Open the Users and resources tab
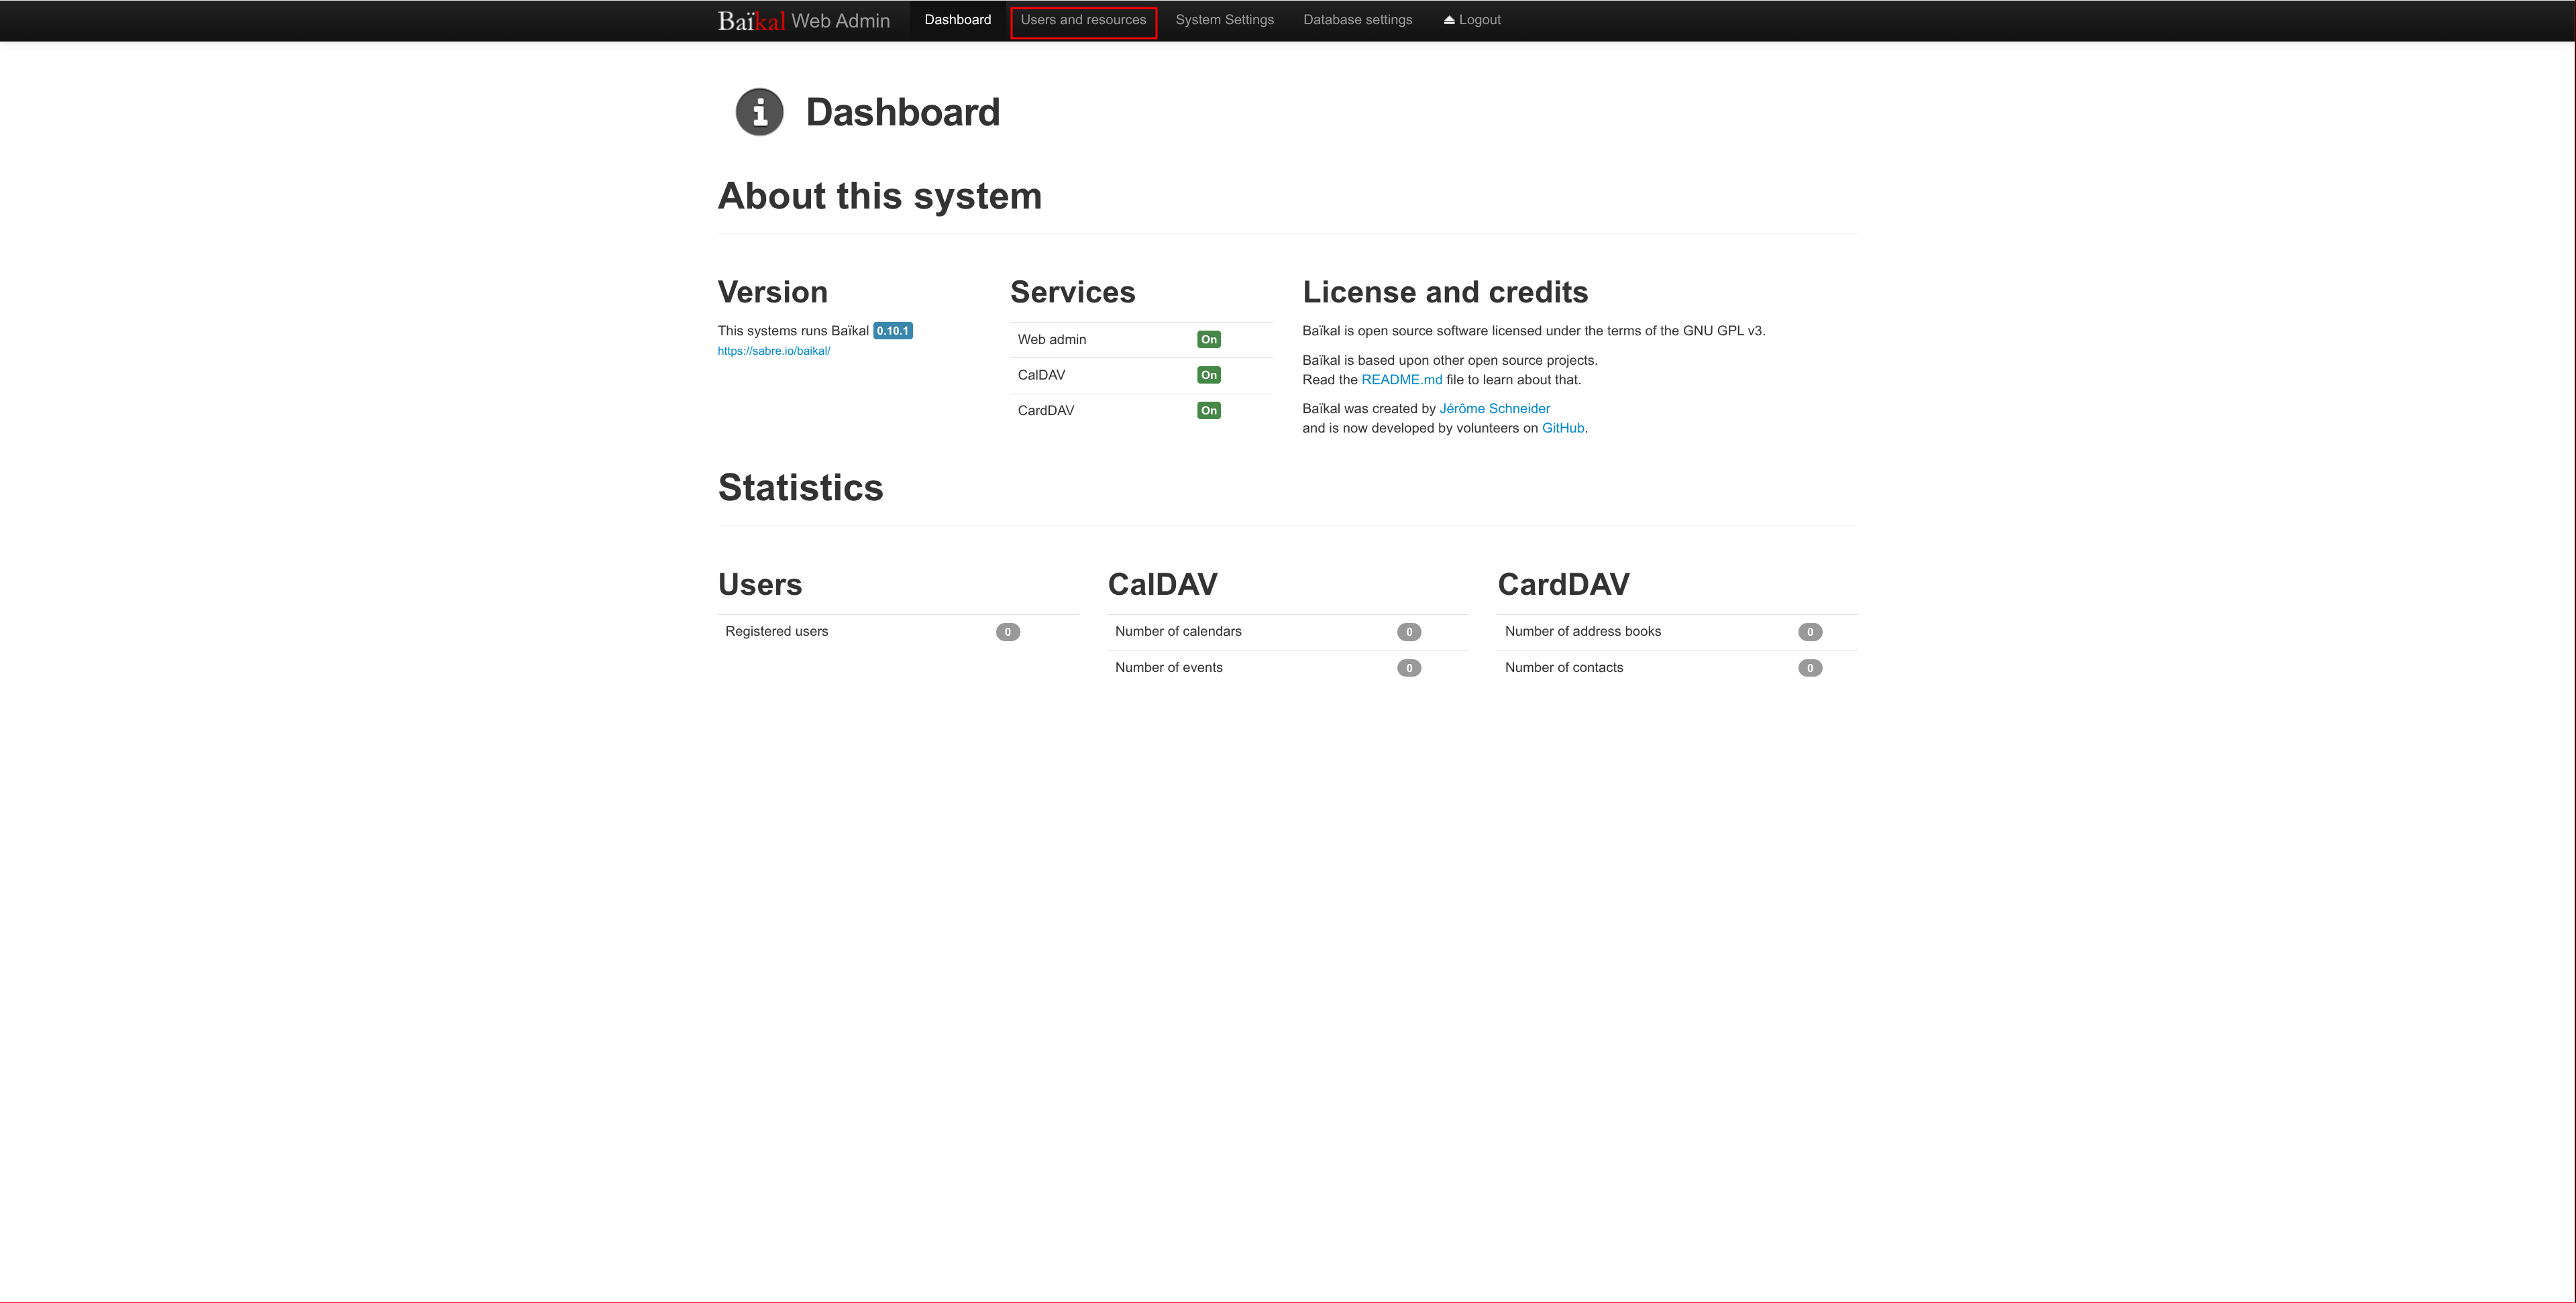Viewport: 2576px width, 1303px height. tap(1083, 20)
